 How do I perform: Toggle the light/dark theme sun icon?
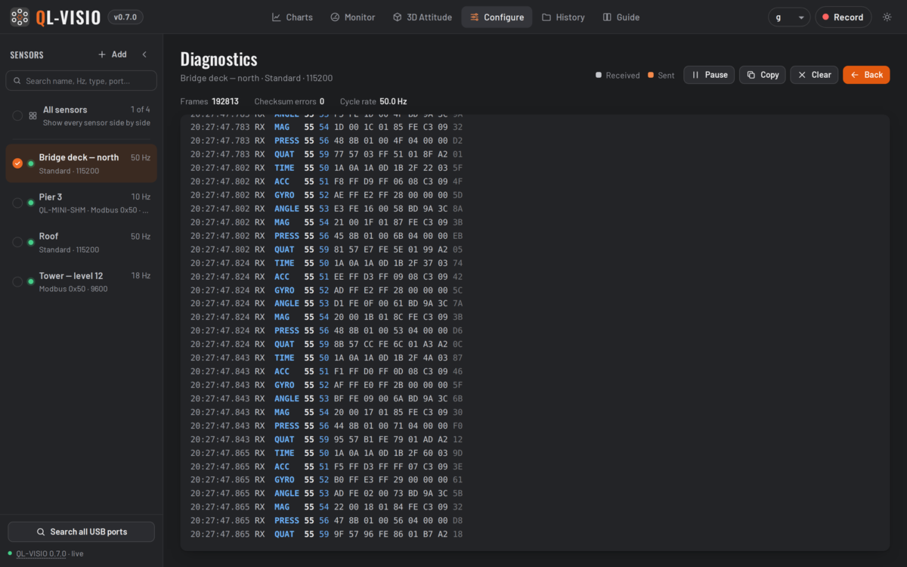point(887,17)
